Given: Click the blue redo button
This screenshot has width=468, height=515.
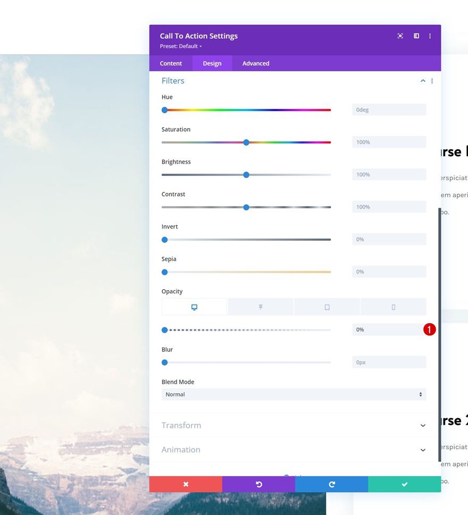Looking at the screenshot, I should [332, 484].
